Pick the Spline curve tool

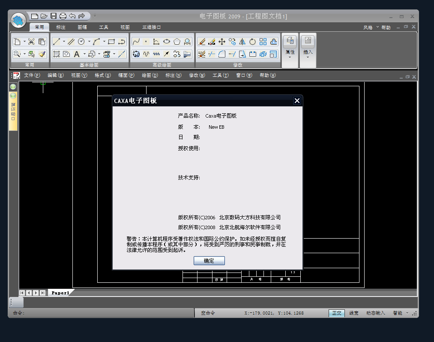click(x=136, y=42)
